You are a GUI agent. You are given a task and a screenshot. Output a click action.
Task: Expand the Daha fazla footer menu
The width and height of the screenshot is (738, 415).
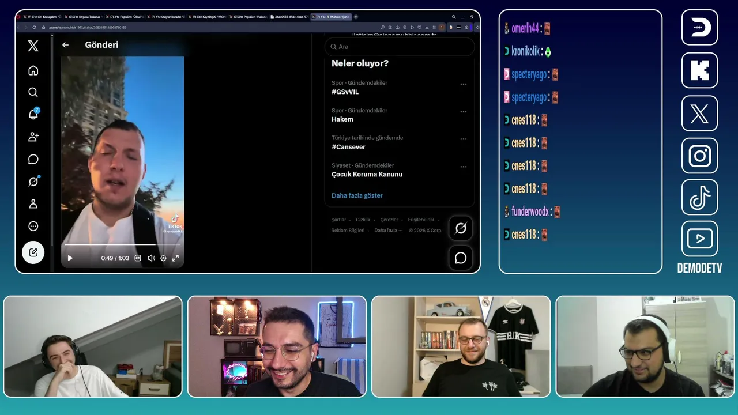coord(388,230)
